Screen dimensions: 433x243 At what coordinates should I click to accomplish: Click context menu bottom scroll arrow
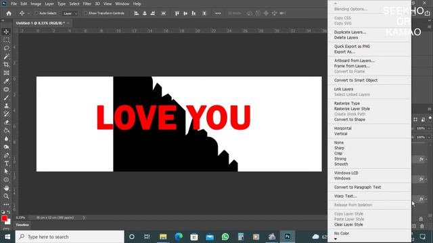pos(336,239)
